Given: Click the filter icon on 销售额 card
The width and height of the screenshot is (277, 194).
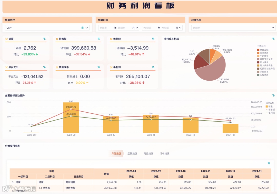Looking at the screenshot, I should [x=98, y=39].
